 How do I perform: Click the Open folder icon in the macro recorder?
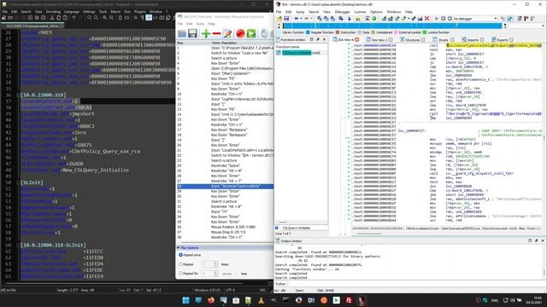(182, 33)
